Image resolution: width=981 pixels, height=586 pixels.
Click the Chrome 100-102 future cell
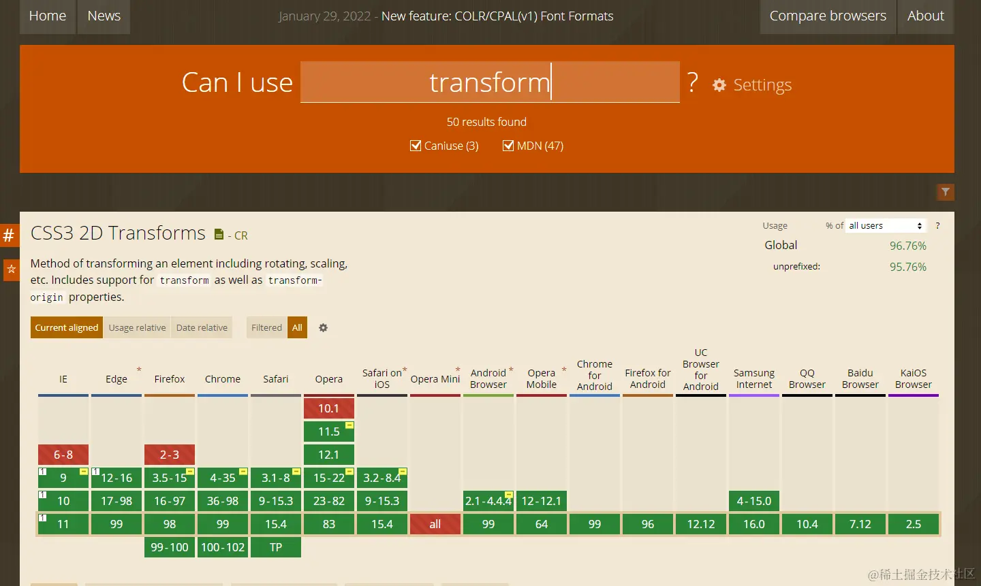[x=223, y=547]
